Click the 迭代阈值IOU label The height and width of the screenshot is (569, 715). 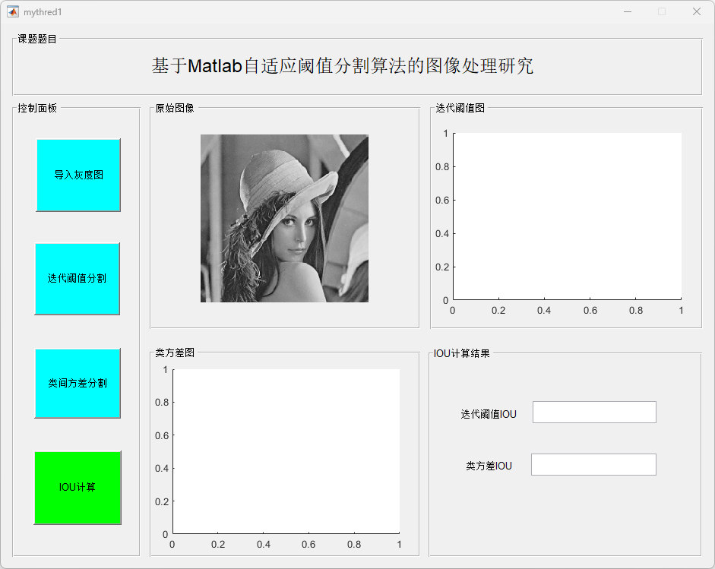tap(489, 414)
